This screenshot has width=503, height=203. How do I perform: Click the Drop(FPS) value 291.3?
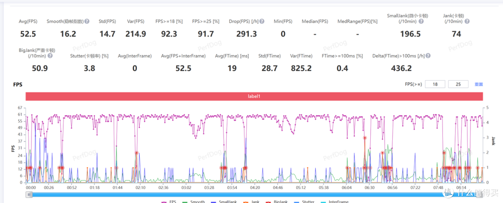(x=246, y=33)
